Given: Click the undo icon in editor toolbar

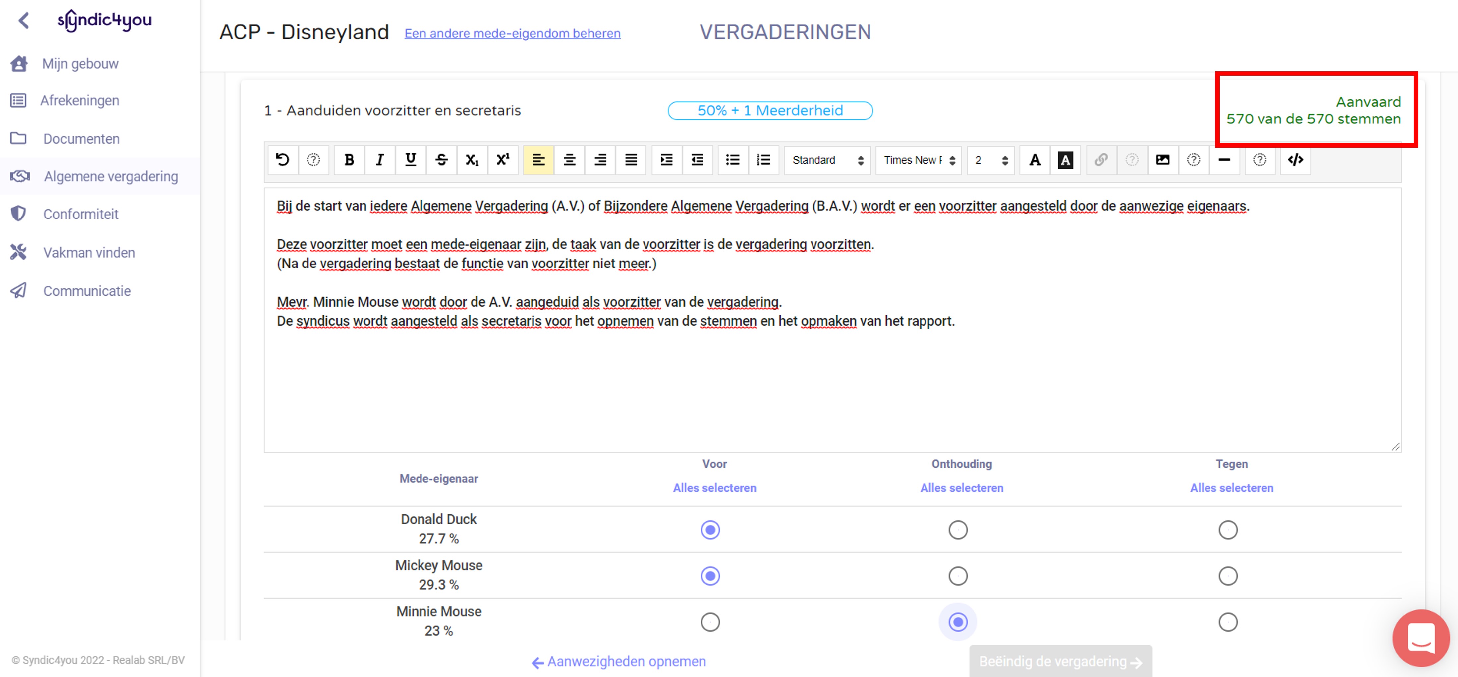Looking at the screenshot, I should click(282, 160).
